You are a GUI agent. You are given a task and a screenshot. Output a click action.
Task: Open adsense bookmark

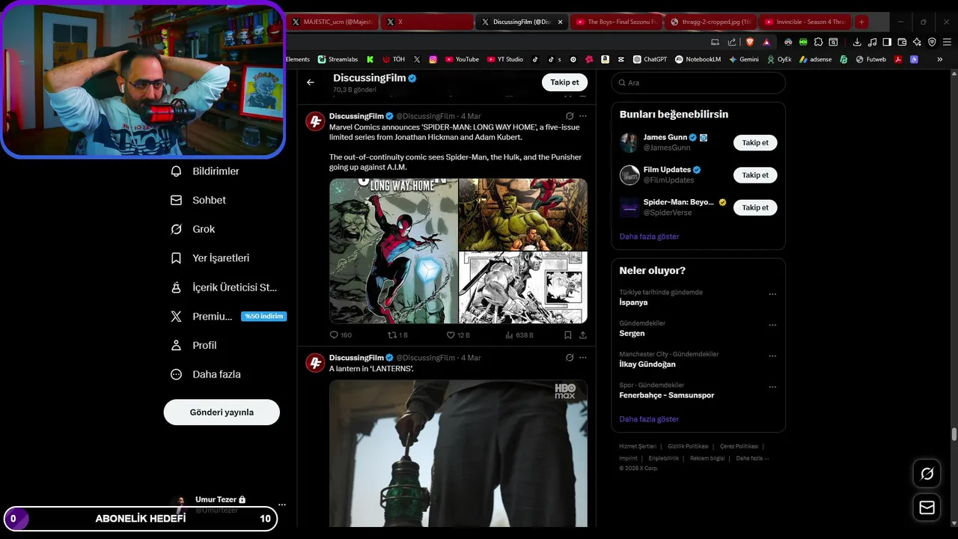(815, 59)
